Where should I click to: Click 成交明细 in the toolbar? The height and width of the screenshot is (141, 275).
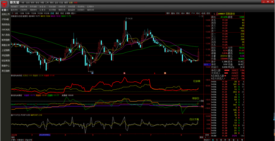[x=52, y=10]
